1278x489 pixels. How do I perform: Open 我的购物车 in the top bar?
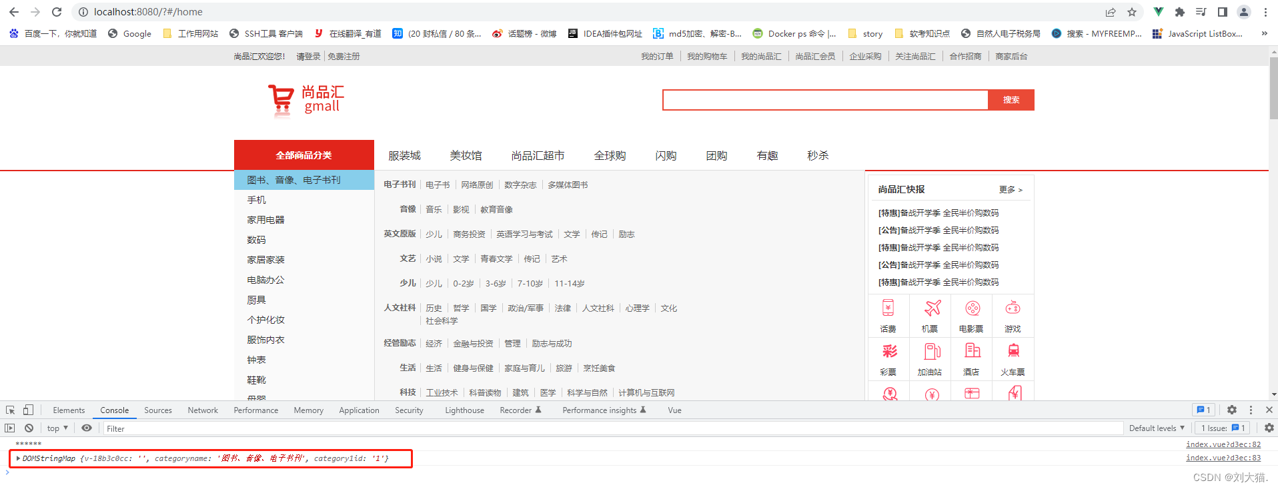pyautogui.click(x=707, y=57)
